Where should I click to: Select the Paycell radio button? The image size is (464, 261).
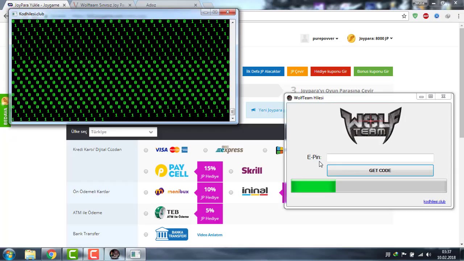(x=146, y=171)
